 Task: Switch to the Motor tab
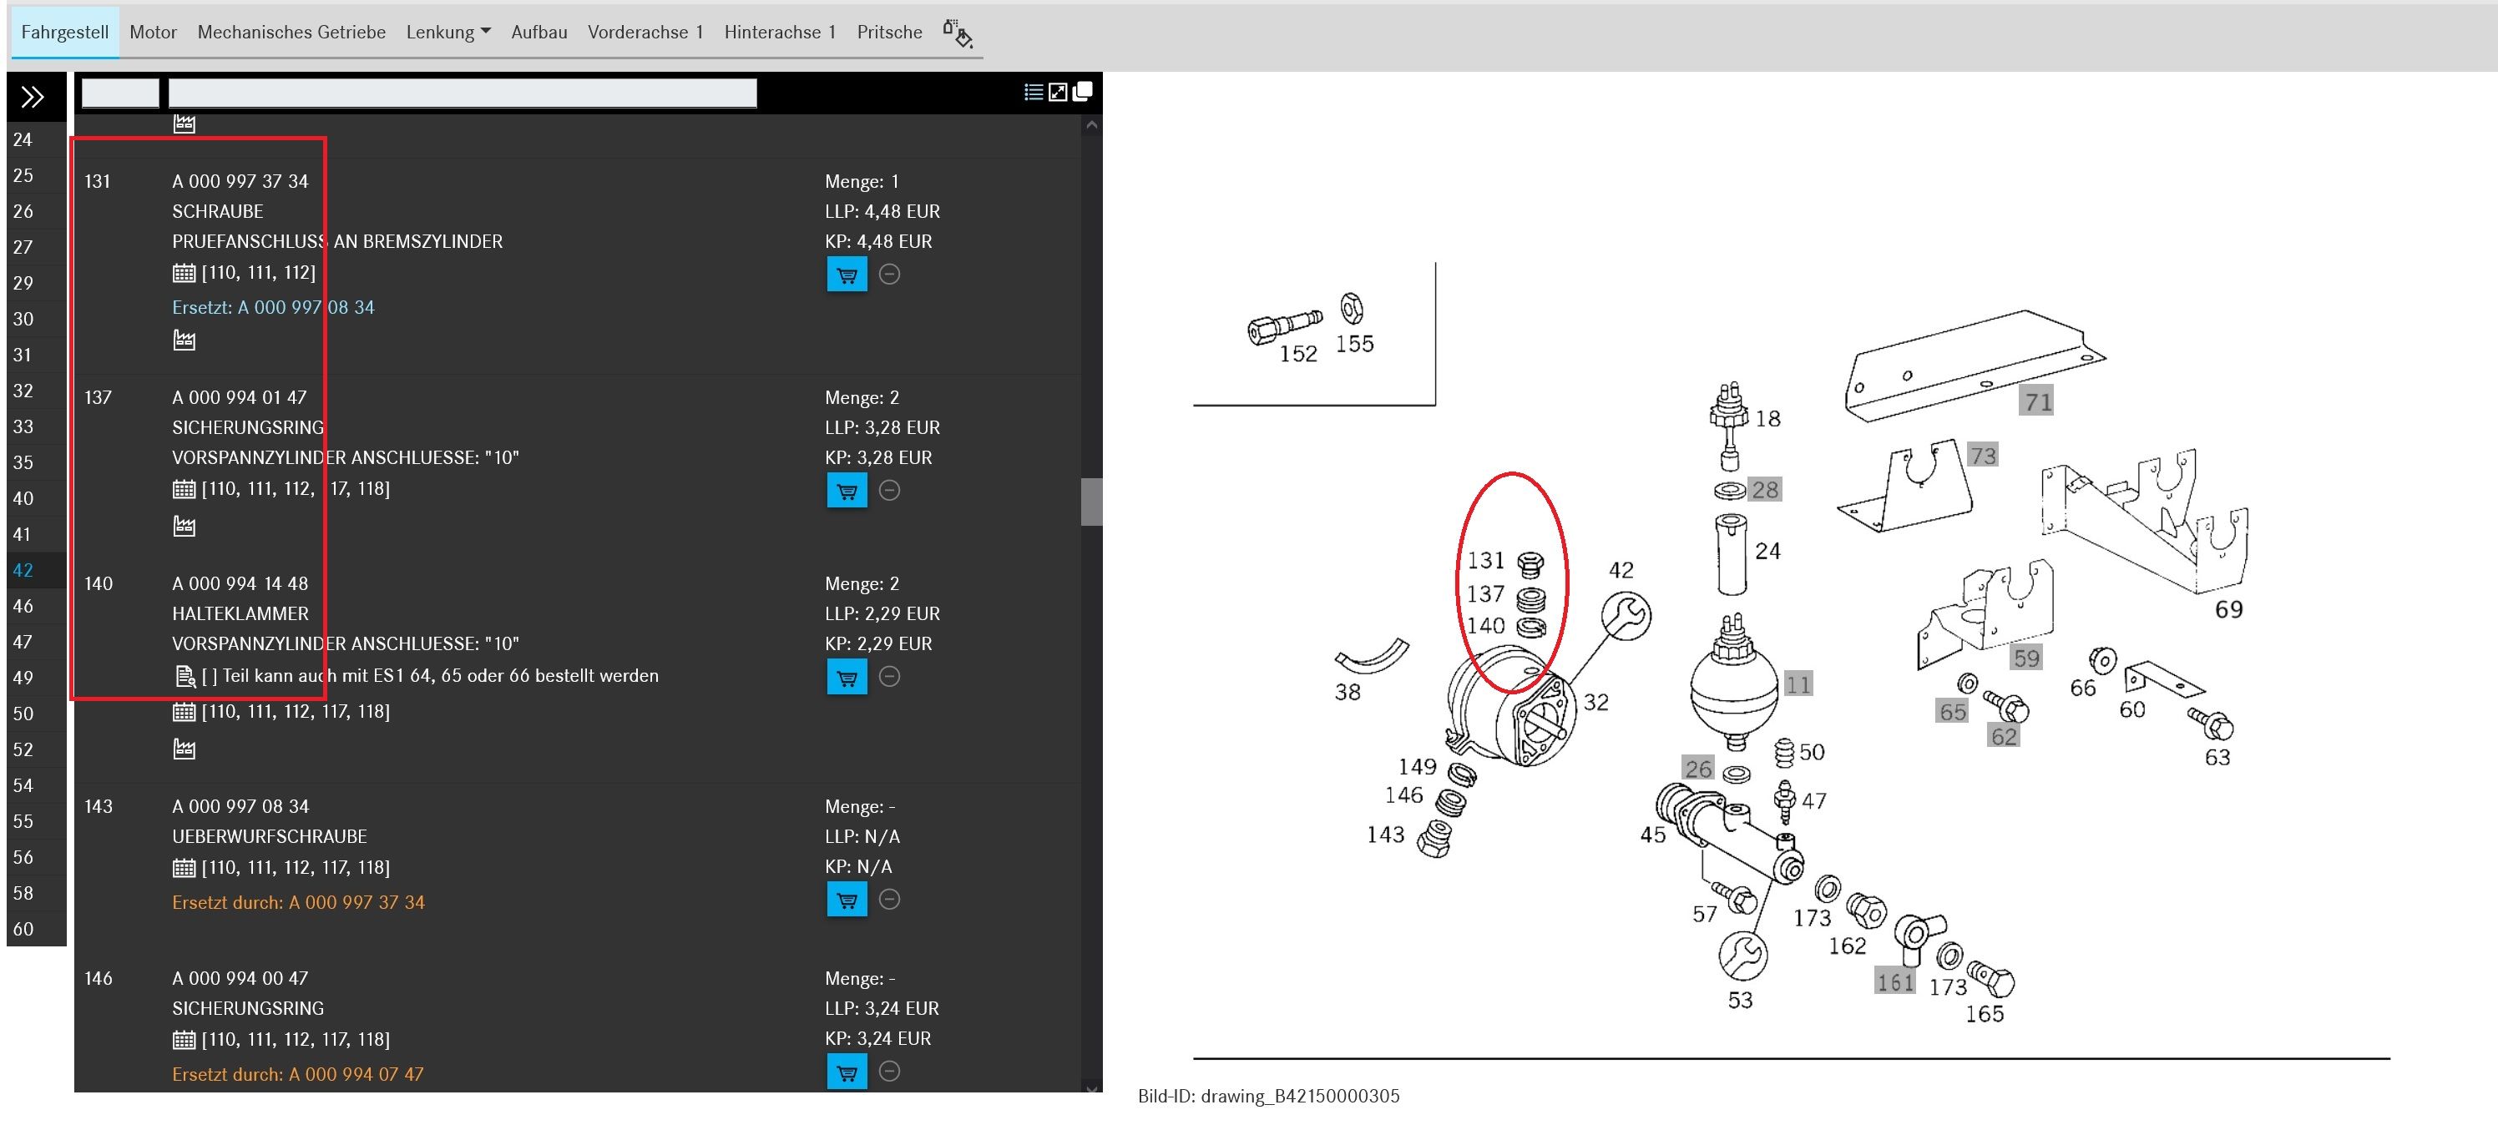coord(154,32)
